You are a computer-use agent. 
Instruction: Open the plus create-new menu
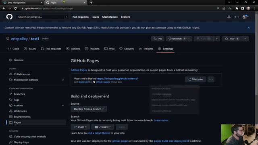click(237, 17)
